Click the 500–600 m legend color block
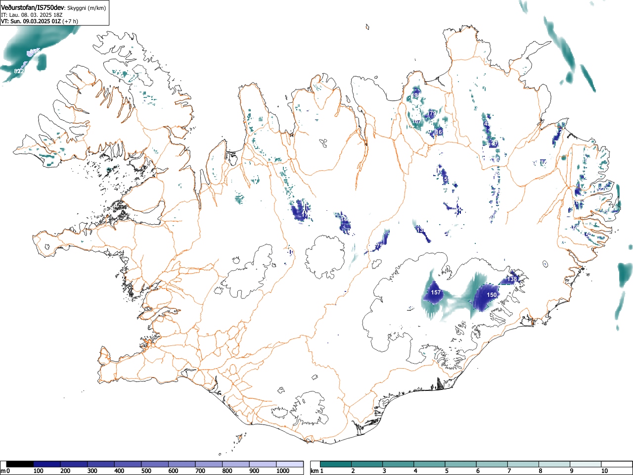The image size is (633, 475). [155, 464]
